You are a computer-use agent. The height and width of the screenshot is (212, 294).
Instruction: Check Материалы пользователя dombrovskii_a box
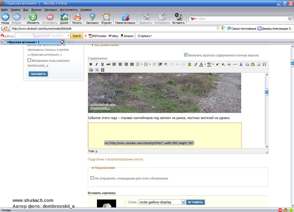pyautogui.click(x=29, y=60)
